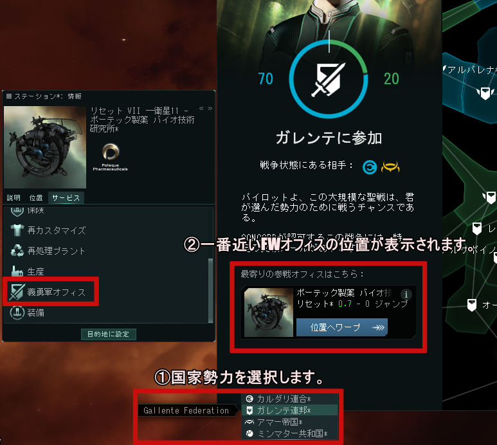497x445 pixels.
Task: Open the station info window menu icon
Action: (9, 96)
